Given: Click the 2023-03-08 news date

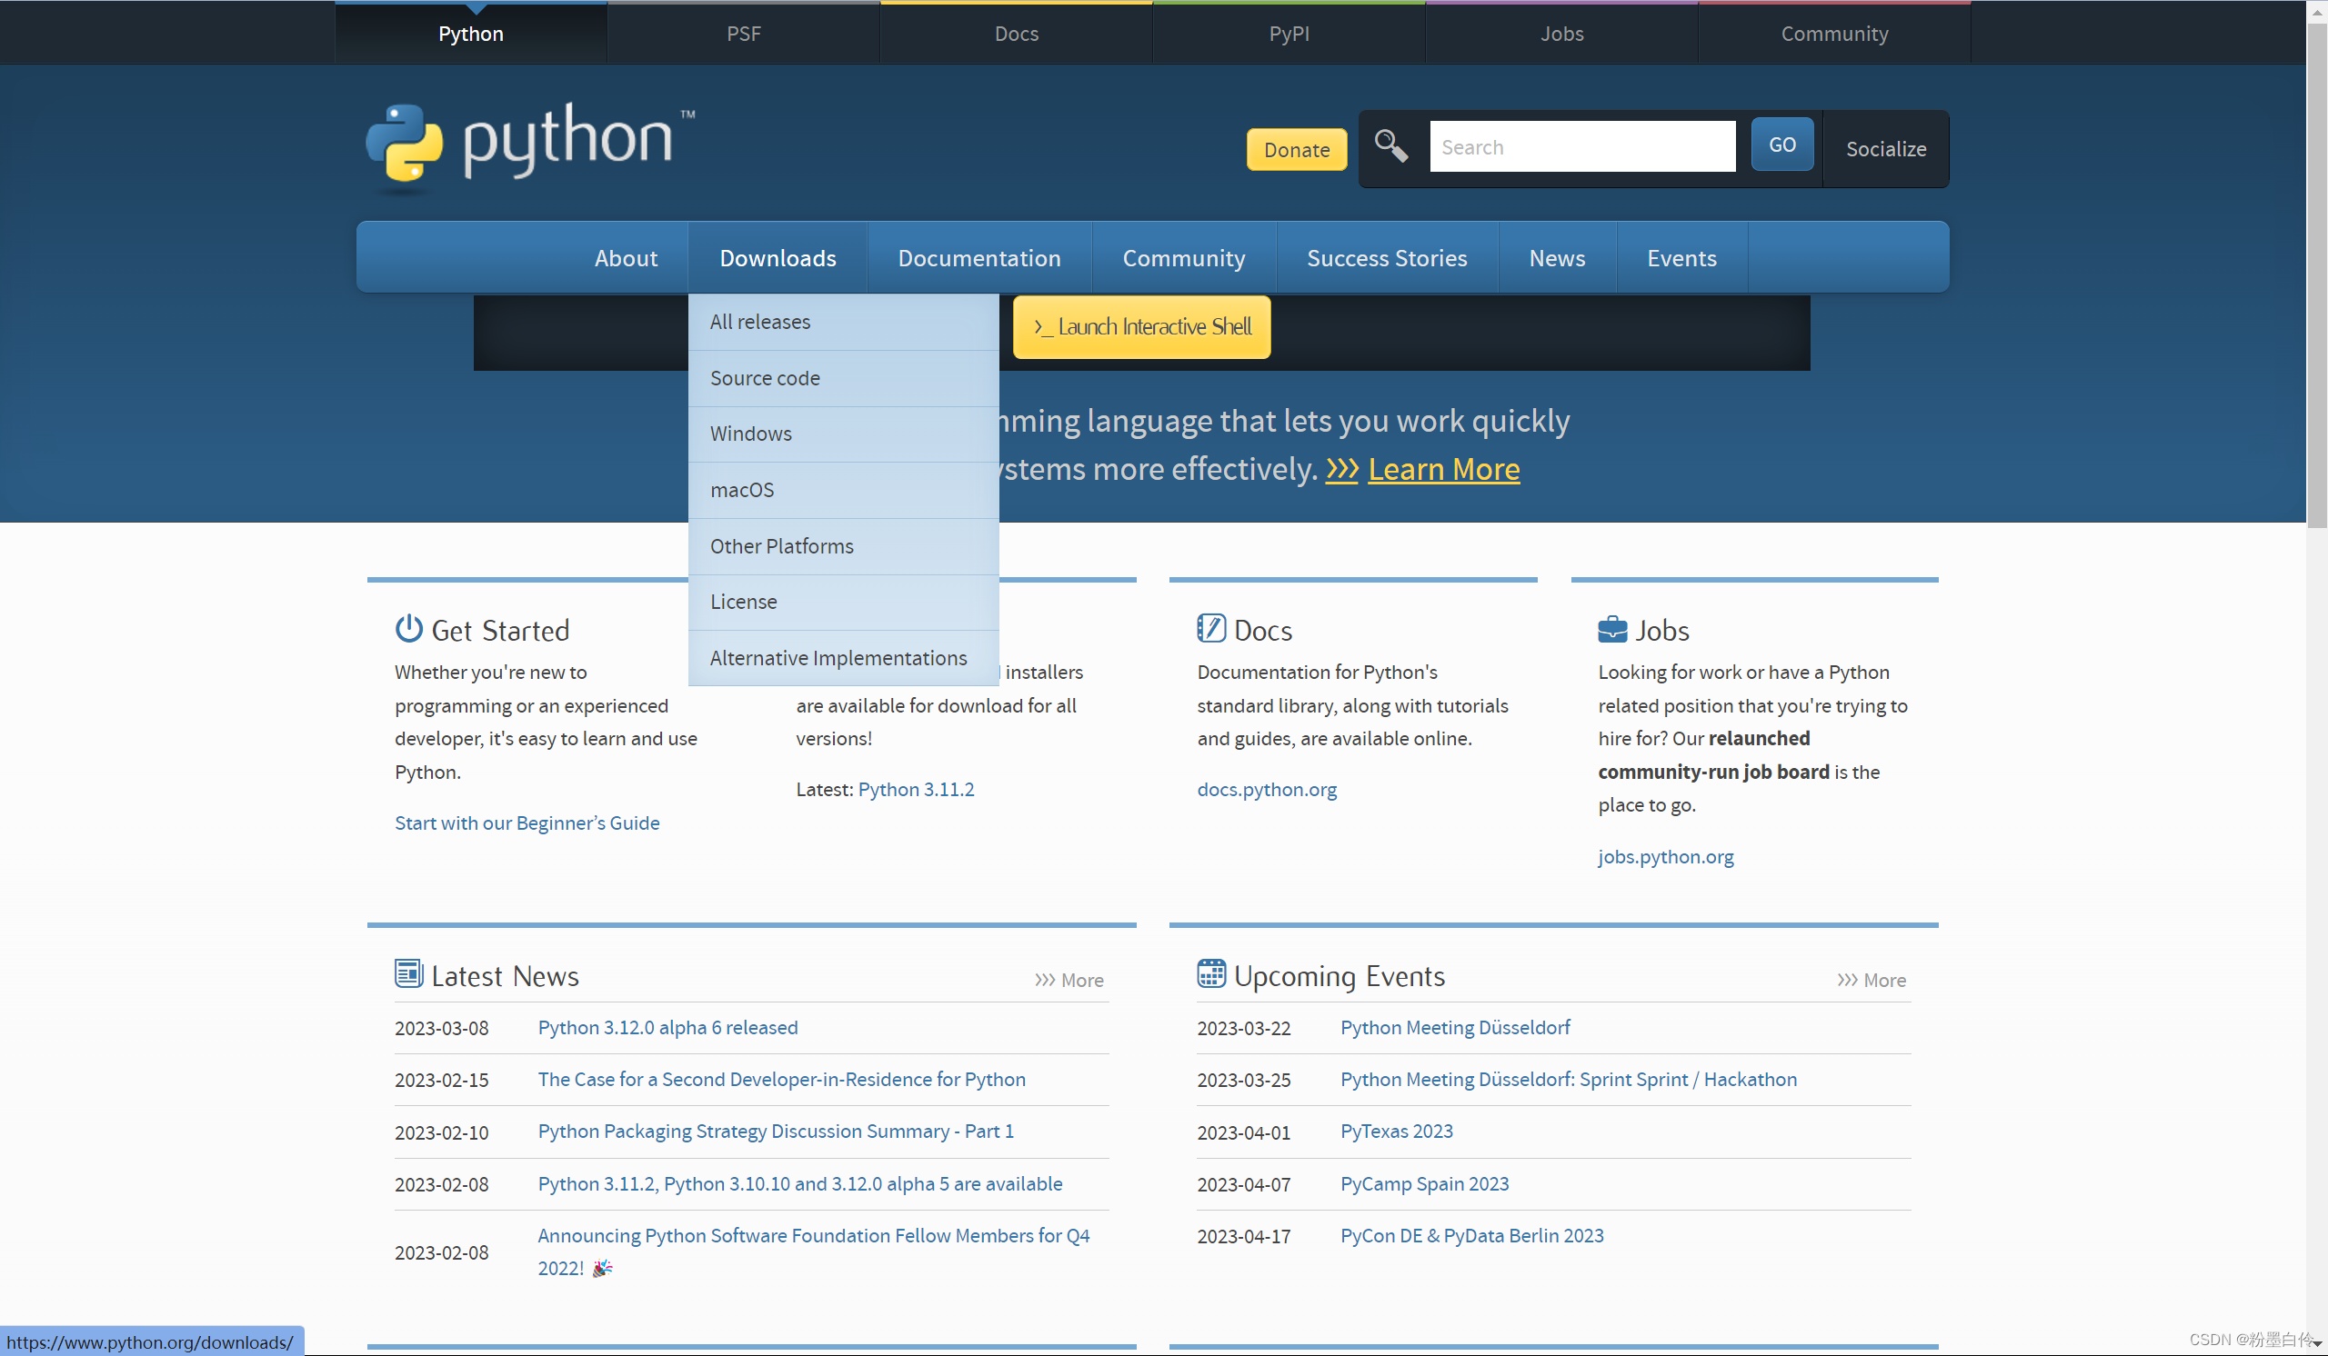Looking at the screenshot, I should pos(442,1028).
